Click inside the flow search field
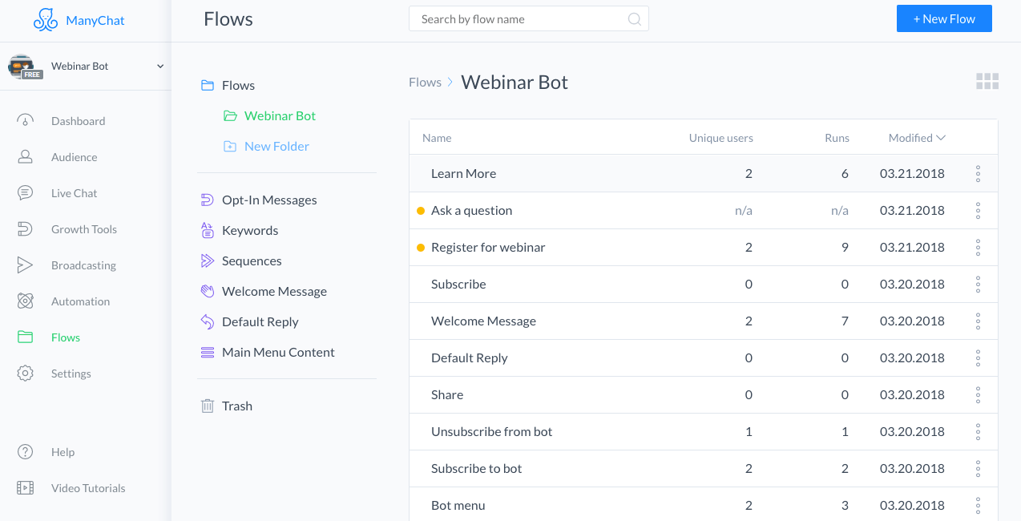Screen dimensions: 1021x521 [x=521, y=18]
